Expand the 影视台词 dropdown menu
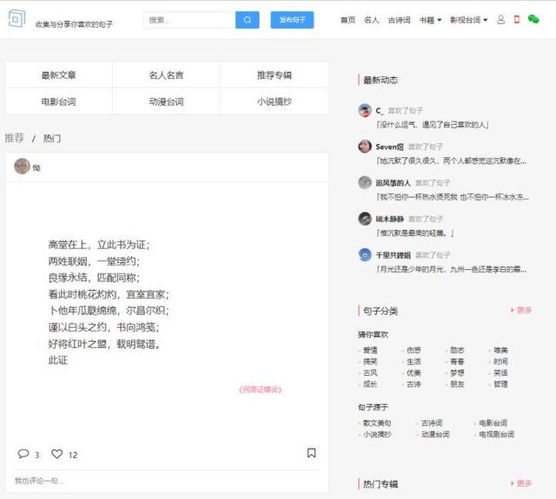The width and height of the screenshot is (556, 499). pos(468,20)
